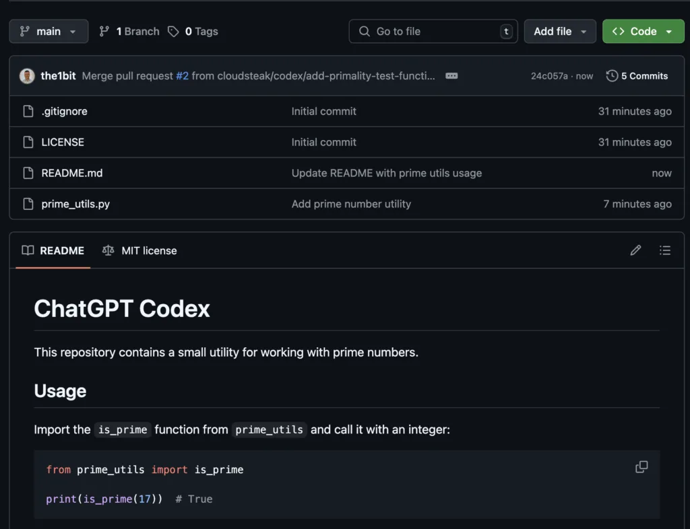Open the main branch selector dropdown
This screenshot has width=690, height=529.
(49, 31)
